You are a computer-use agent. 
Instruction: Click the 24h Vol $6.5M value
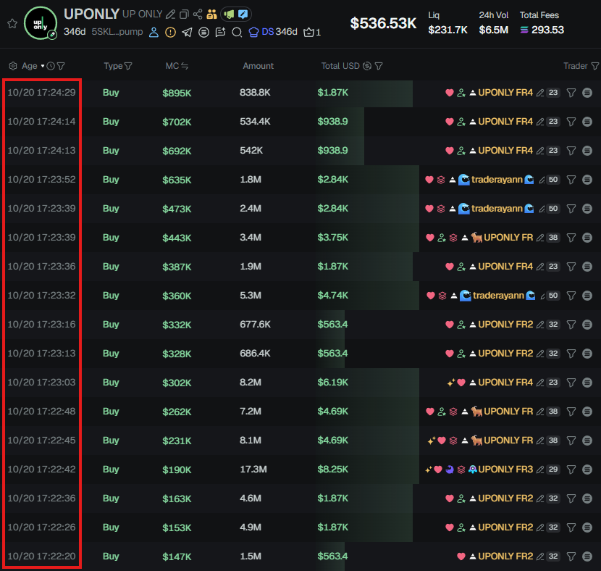pyautogui.click(x=493, y=30)
